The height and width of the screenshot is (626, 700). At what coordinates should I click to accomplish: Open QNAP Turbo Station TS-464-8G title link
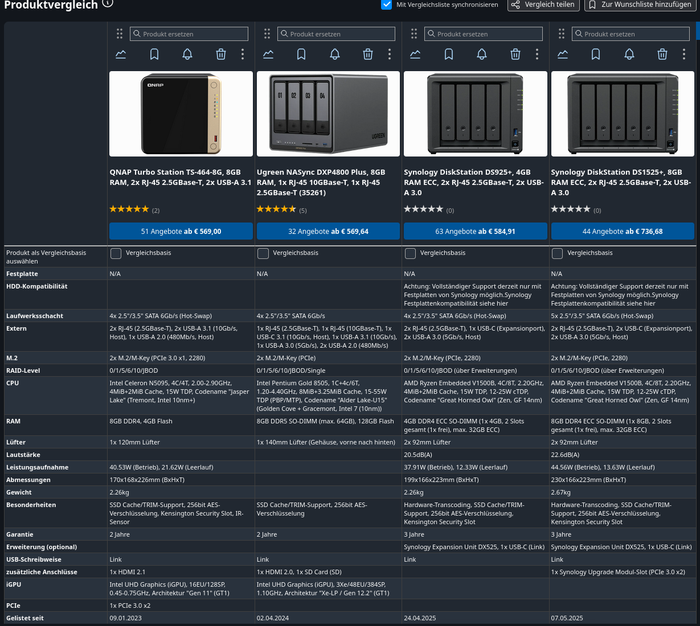pos(181,177)
